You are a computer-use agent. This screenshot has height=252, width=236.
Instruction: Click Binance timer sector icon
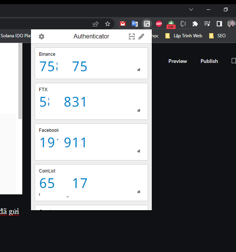[139, 70]
